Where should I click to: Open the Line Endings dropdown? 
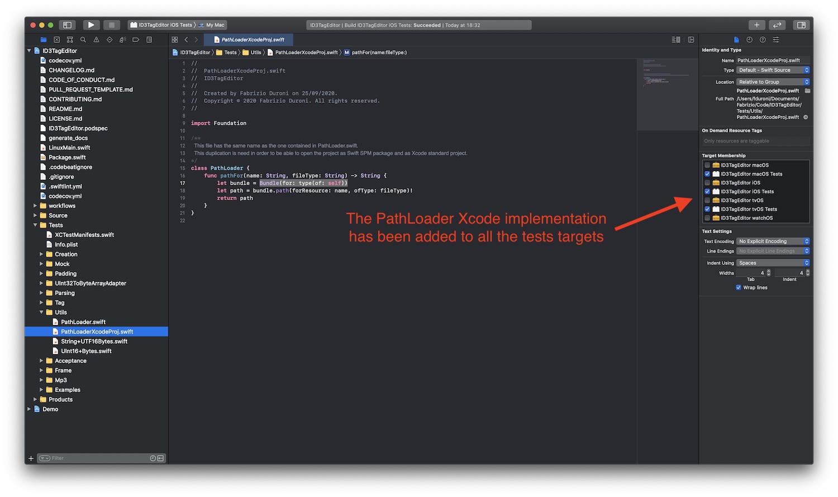pos(773,252)
